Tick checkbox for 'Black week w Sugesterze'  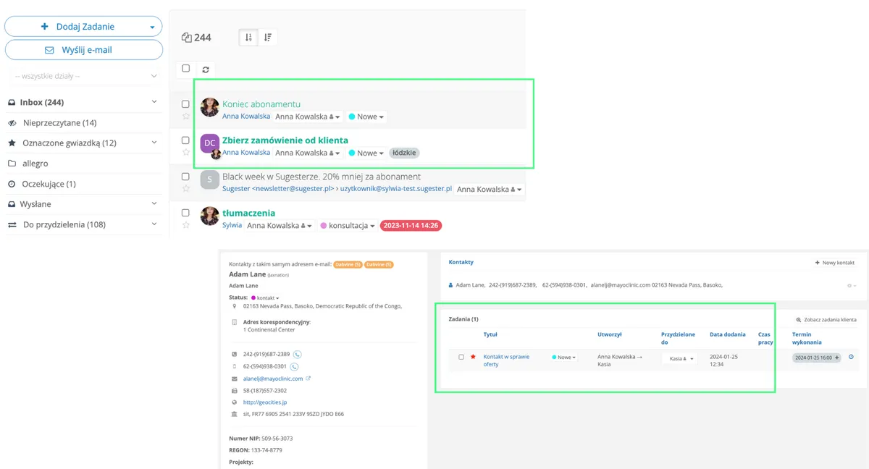pos(186,177)
